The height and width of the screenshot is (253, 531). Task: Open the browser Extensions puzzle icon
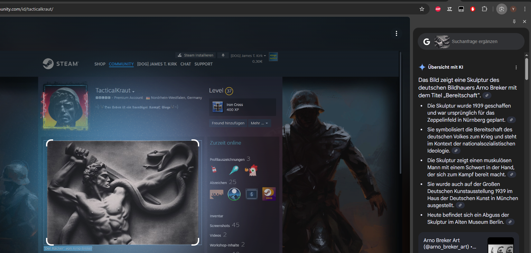coord(484,9)
